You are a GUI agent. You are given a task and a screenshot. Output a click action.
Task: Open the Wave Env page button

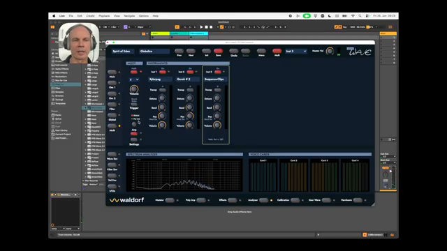112,154
